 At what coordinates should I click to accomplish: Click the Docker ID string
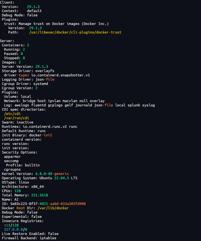[48, 204]
